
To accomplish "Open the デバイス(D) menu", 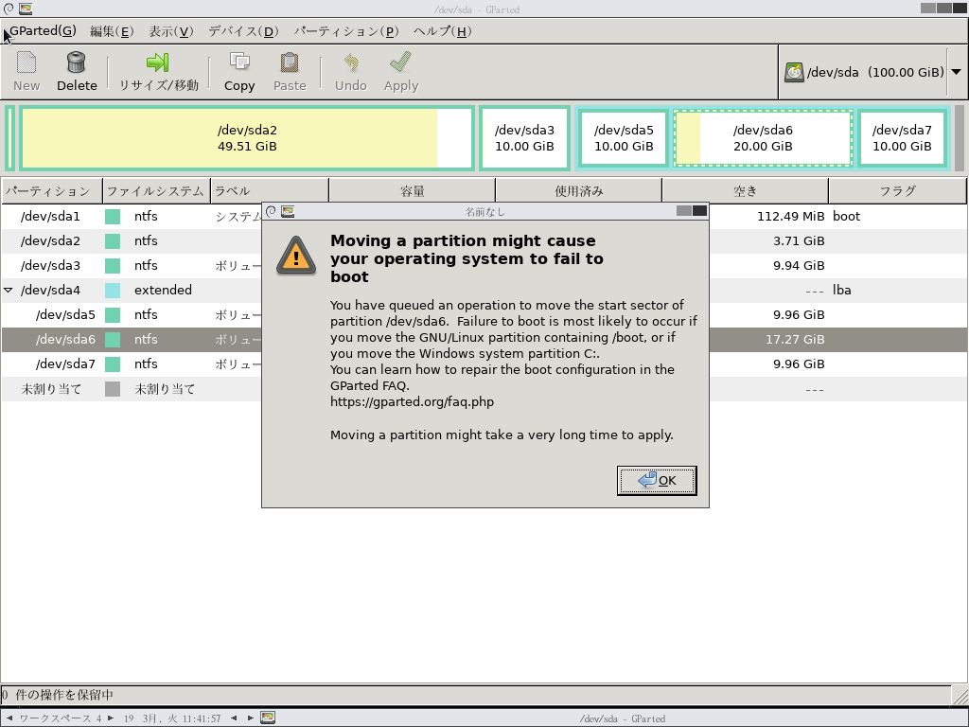I will (x=243, y=31).
